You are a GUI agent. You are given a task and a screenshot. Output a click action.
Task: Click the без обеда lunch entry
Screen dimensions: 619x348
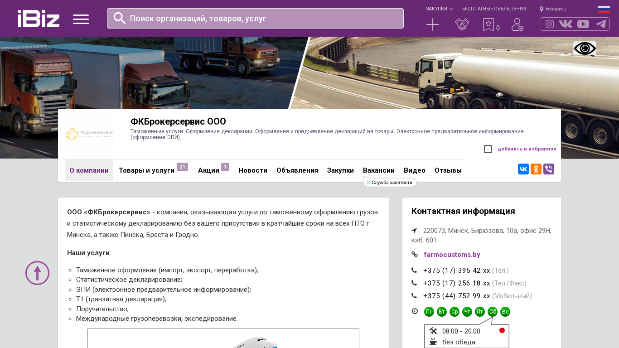point(459,342)
